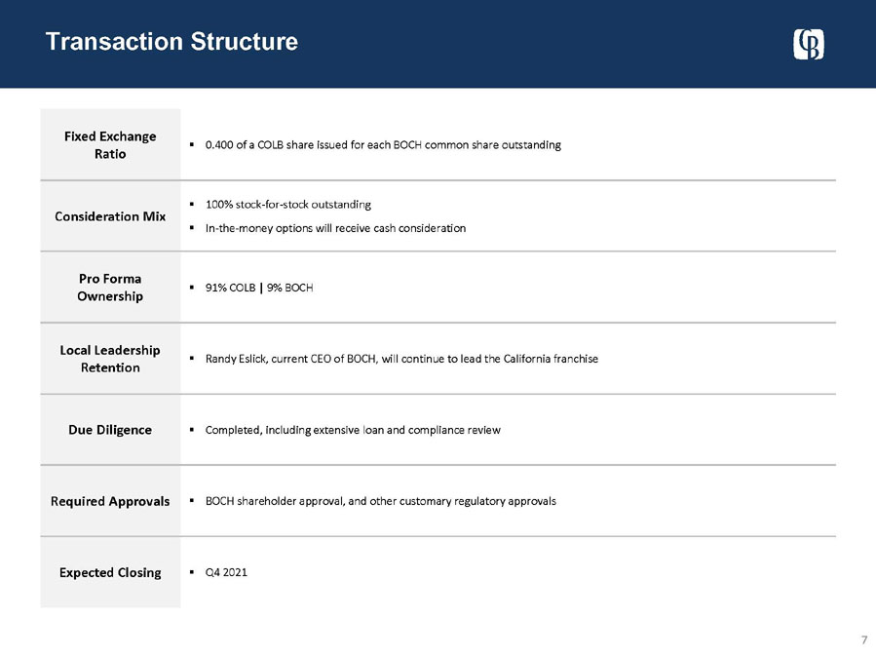
Task: Select the Pro Forma Ownership label
Action: (110, 287)
